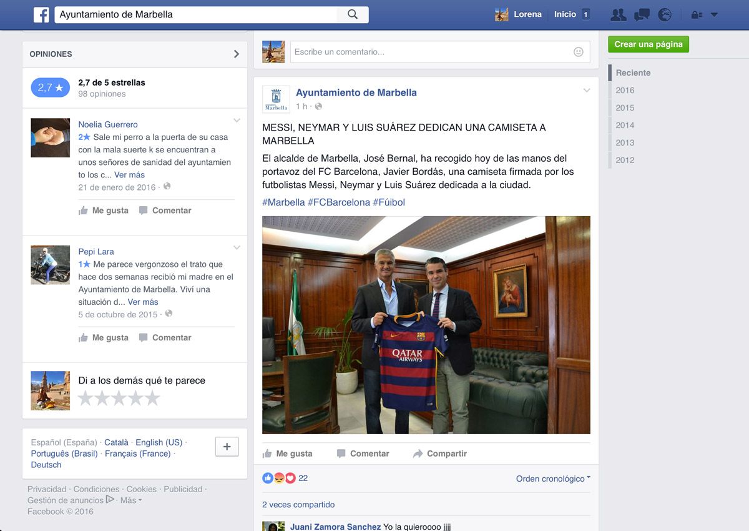This screenshot has width=749, height=531.
Task: Click Lorena profile picture in top bar
Action: click(502, 14)
